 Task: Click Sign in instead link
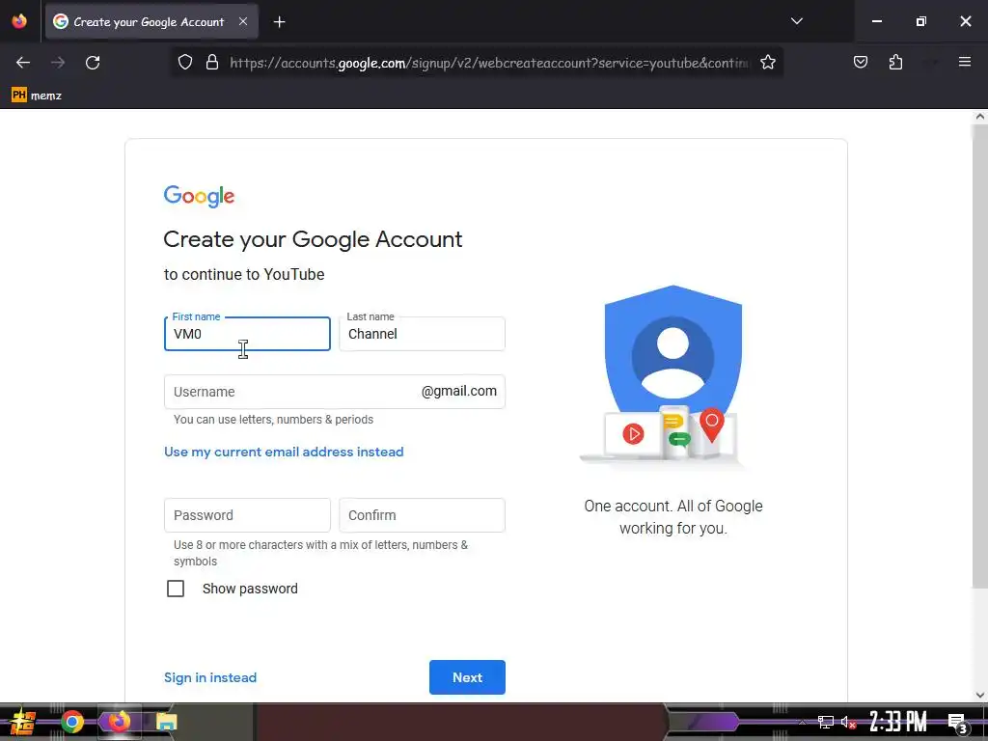point(210,677)
